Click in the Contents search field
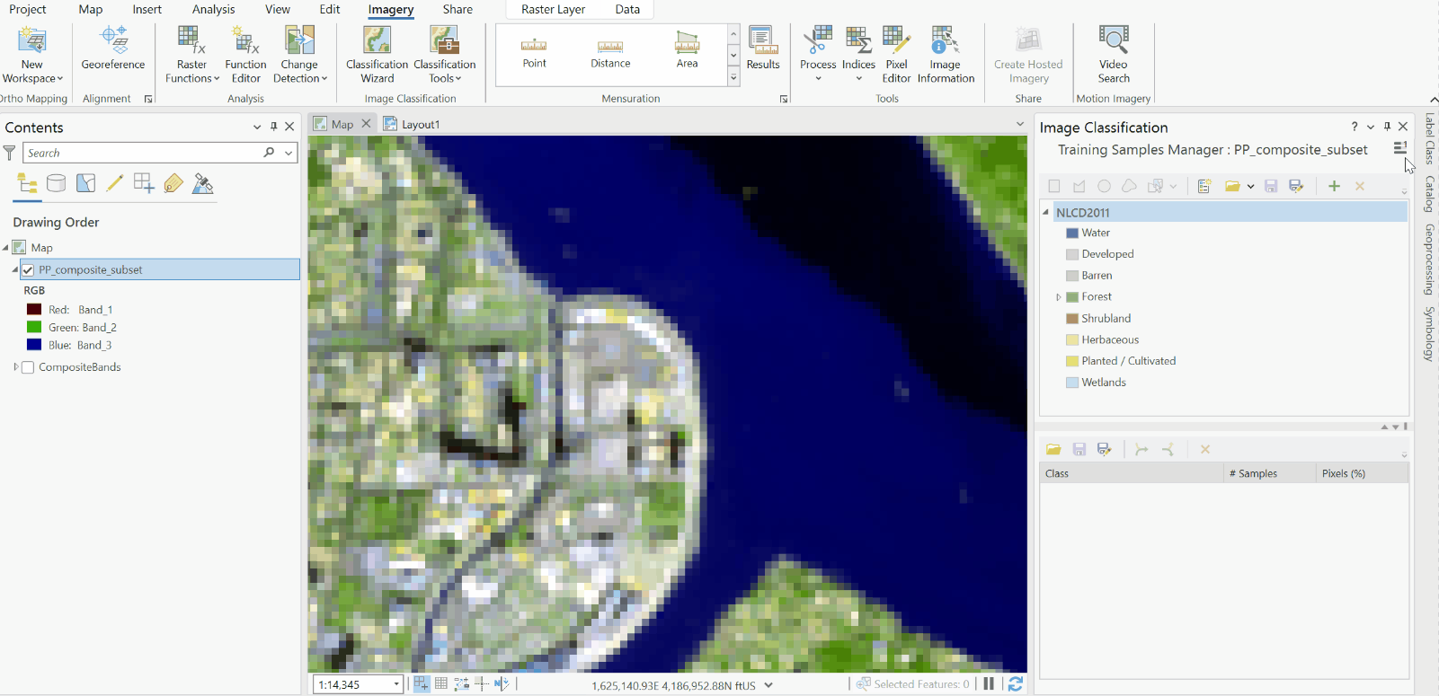 tap(144, 153)
